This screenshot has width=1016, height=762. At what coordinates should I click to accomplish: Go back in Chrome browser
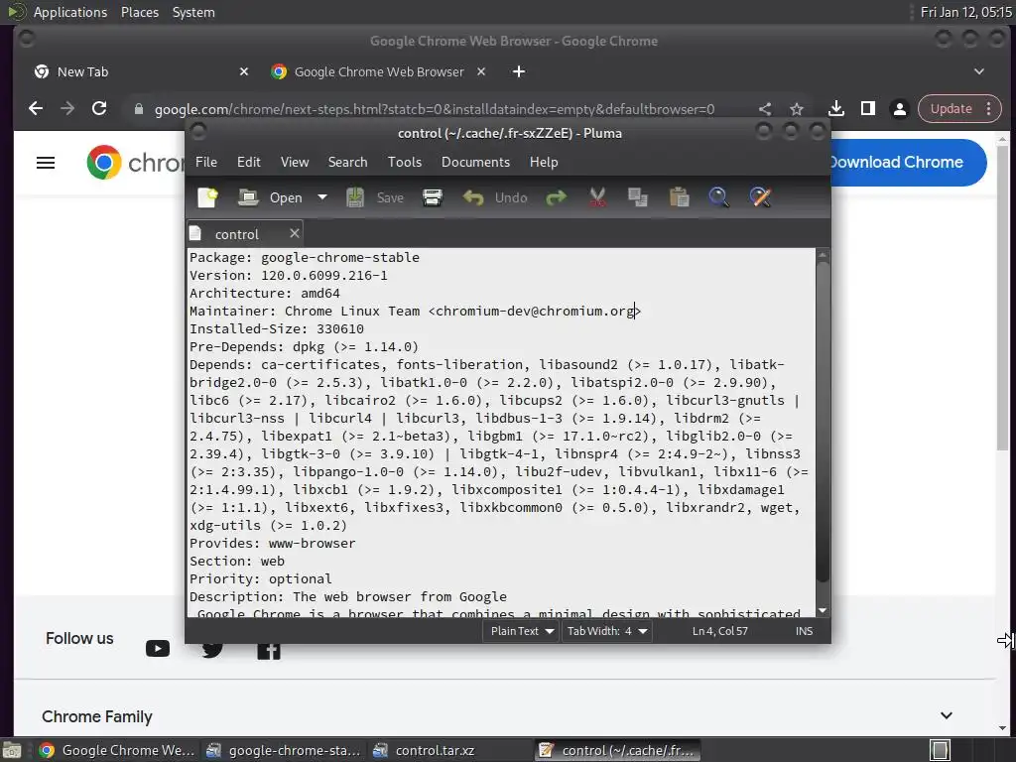click(36, 108)
